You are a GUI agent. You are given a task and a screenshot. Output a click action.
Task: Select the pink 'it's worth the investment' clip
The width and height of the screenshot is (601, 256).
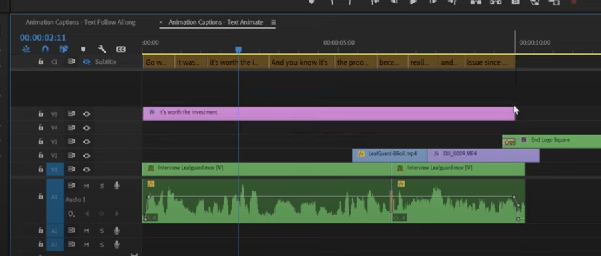pos(329,113)
